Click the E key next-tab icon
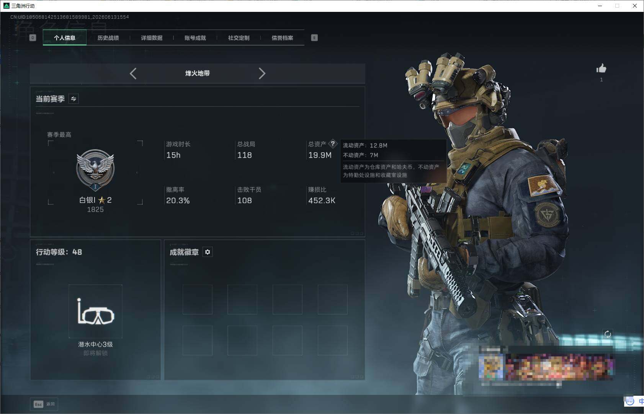Image resolution: width=644 pixels, height=414 pixels. click(314, 37)
